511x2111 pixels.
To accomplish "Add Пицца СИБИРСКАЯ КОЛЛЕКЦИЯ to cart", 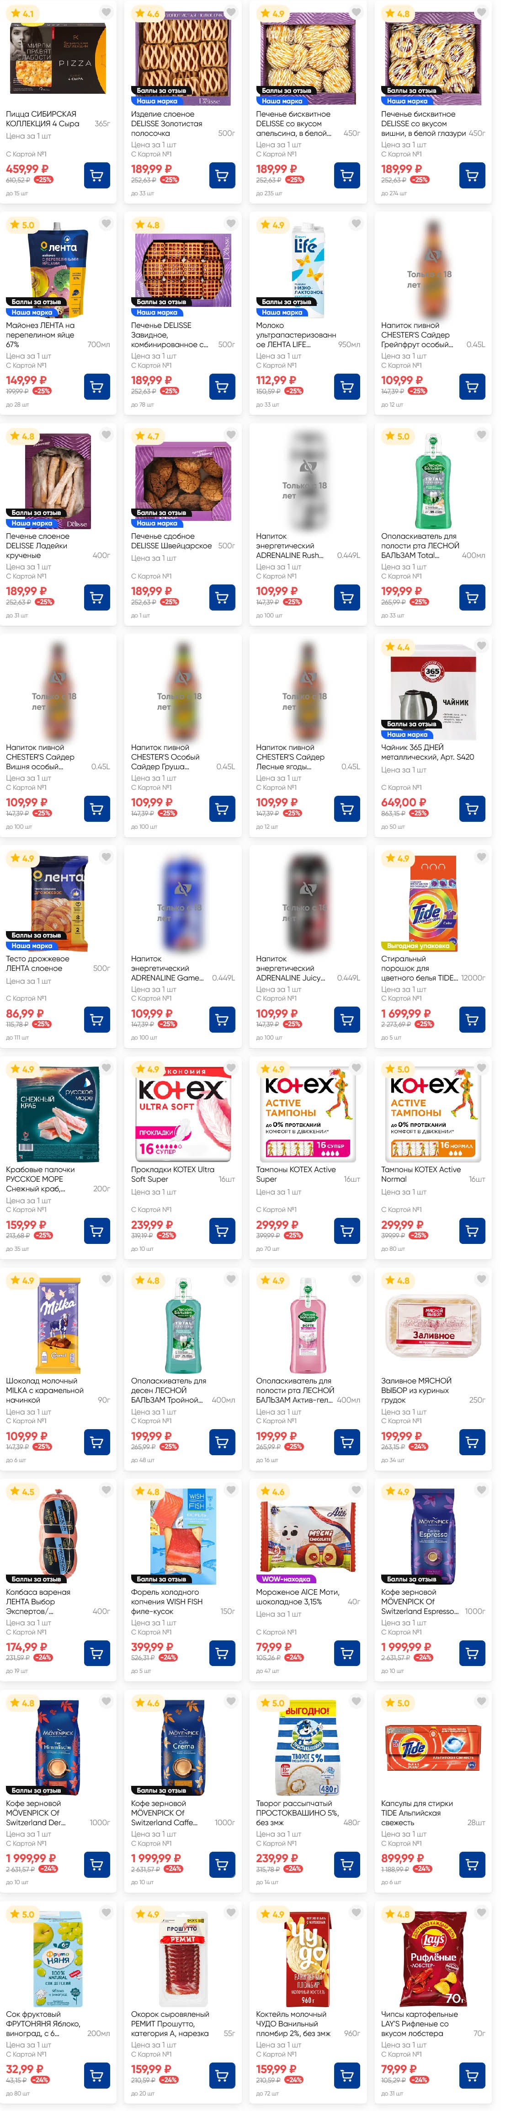I will tap(96, 175).
